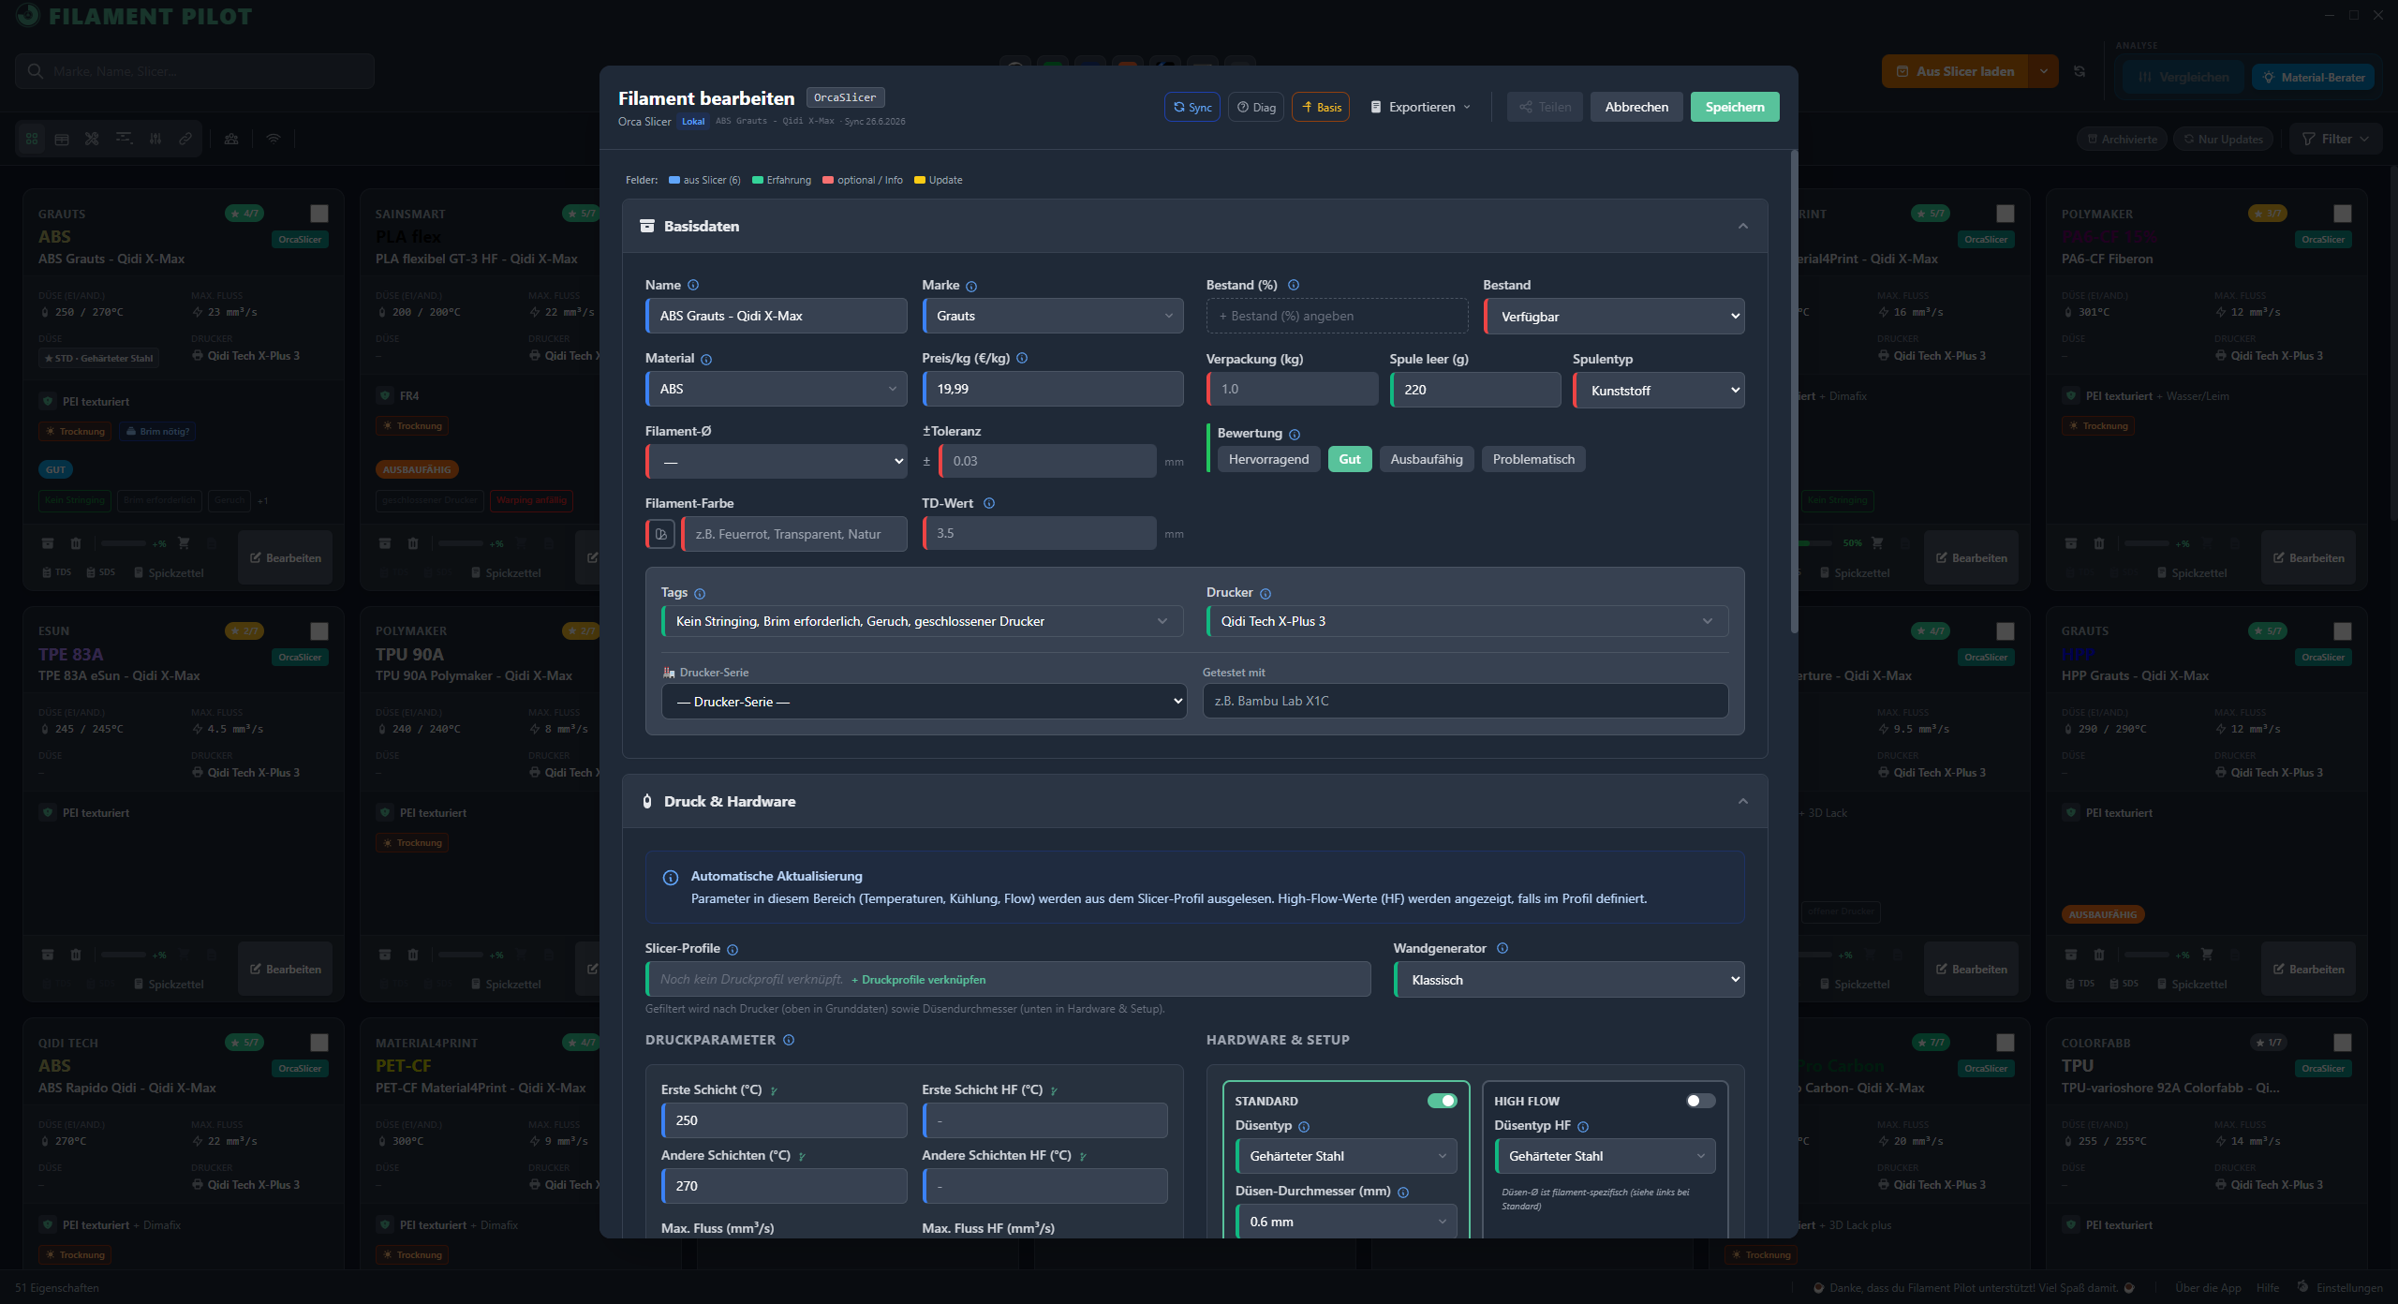
Task: Click tools wrench icon in background toolbar
Action: click(x=92, y=139)
